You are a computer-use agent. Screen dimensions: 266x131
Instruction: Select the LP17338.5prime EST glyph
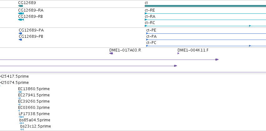click(x=21, y=117)
